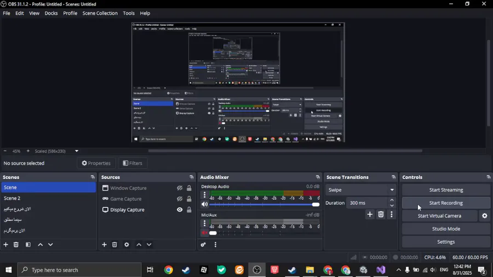Add a new source with plus icon
Screen dimensions: 493x277
[104, 244]
